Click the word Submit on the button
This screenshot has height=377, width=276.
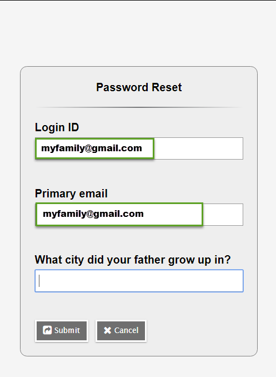pyautogui.click(x=67, y=330)
